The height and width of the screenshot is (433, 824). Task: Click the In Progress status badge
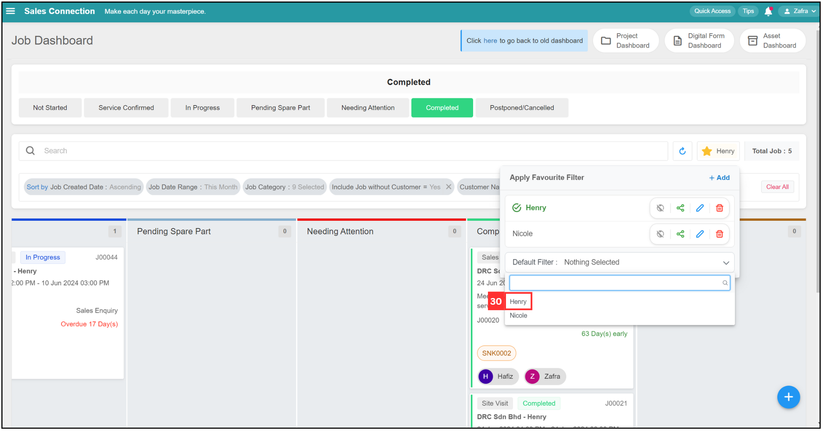[x=43, y=257]
